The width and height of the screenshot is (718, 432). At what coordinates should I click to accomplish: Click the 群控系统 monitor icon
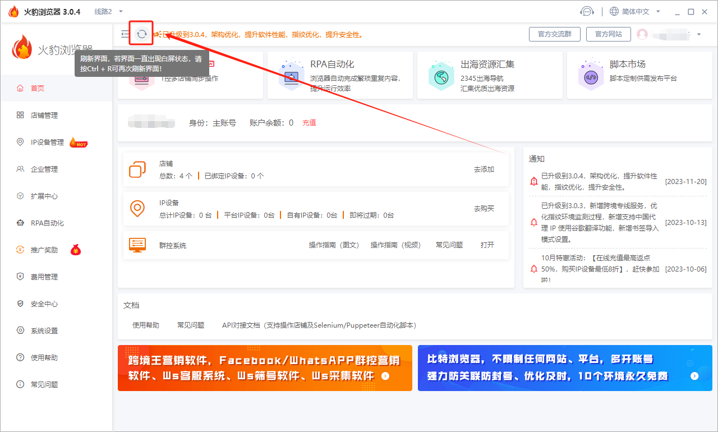tap(137, 245)
